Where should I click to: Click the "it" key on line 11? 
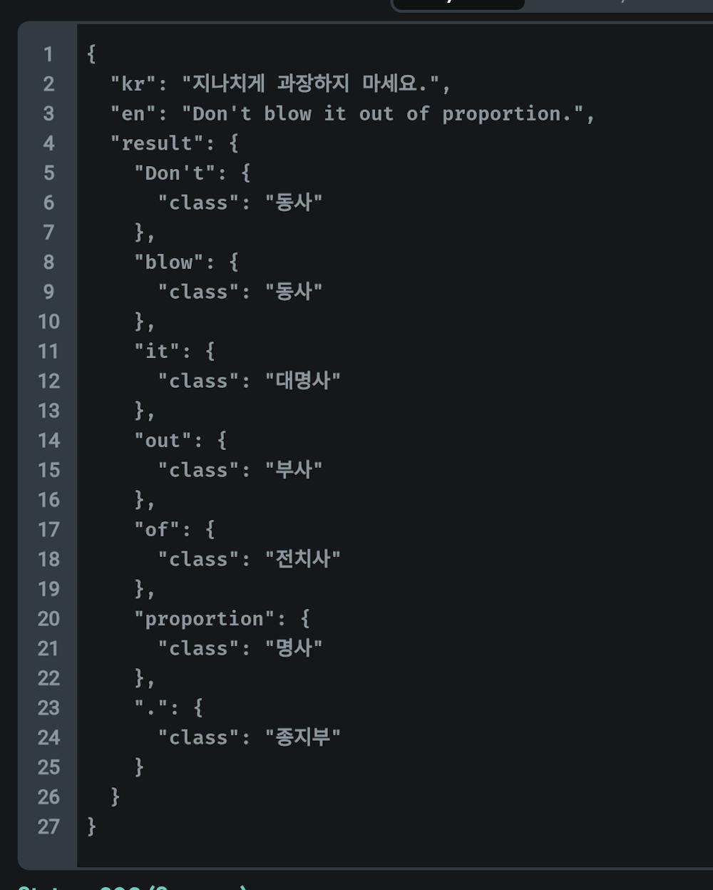coord(157,351)
